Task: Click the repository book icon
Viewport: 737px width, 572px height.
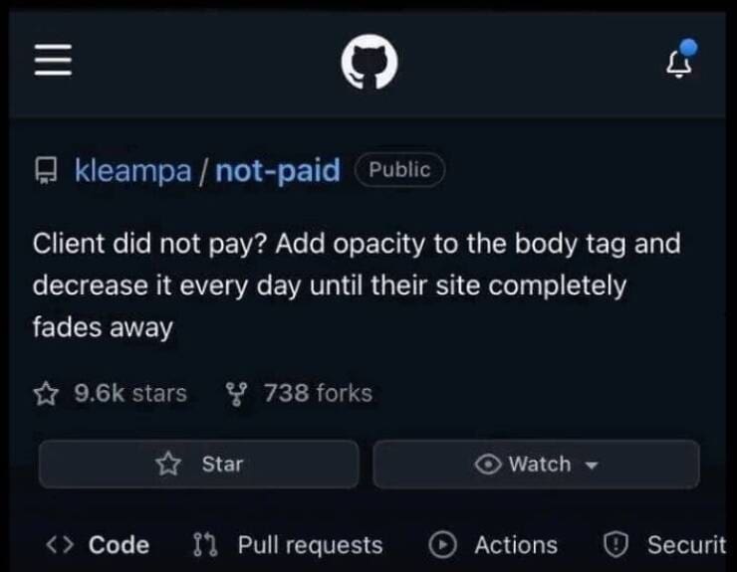Action: 46,170
